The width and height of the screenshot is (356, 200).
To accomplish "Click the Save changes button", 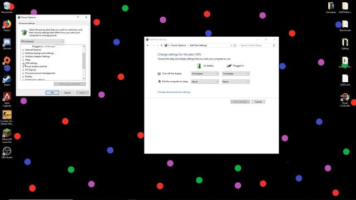I will pos(240,102).
